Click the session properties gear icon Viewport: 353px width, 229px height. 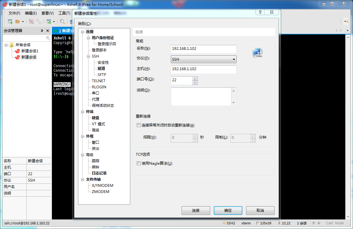[49, 22]
